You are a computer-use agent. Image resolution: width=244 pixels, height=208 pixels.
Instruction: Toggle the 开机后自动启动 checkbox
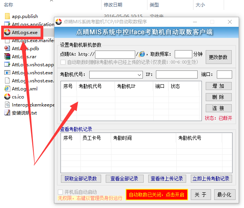pyautogui.click(x=60, y=192)
